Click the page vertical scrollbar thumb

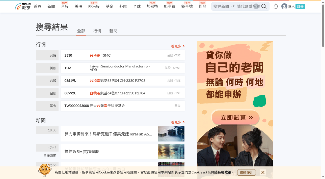(323, 26)
